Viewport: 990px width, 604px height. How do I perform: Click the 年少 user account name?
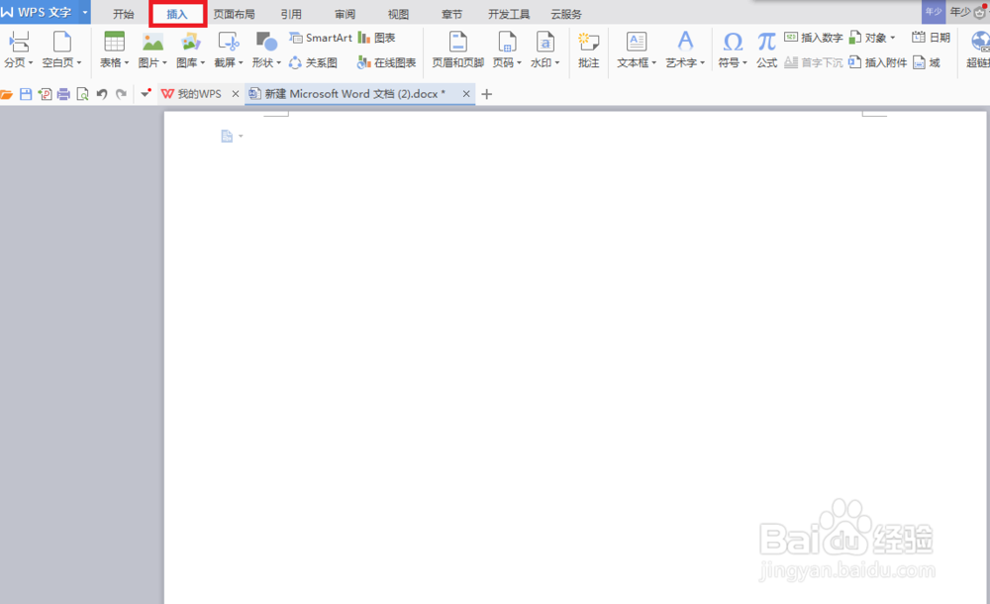[x=960, y=11]
